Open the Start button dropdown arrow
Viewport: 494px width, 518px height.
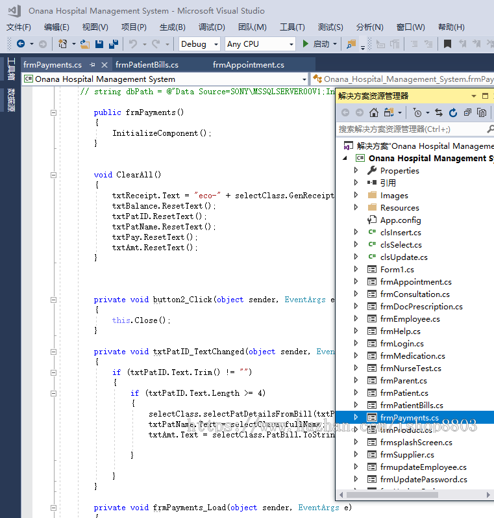click(x=335, y=44)
